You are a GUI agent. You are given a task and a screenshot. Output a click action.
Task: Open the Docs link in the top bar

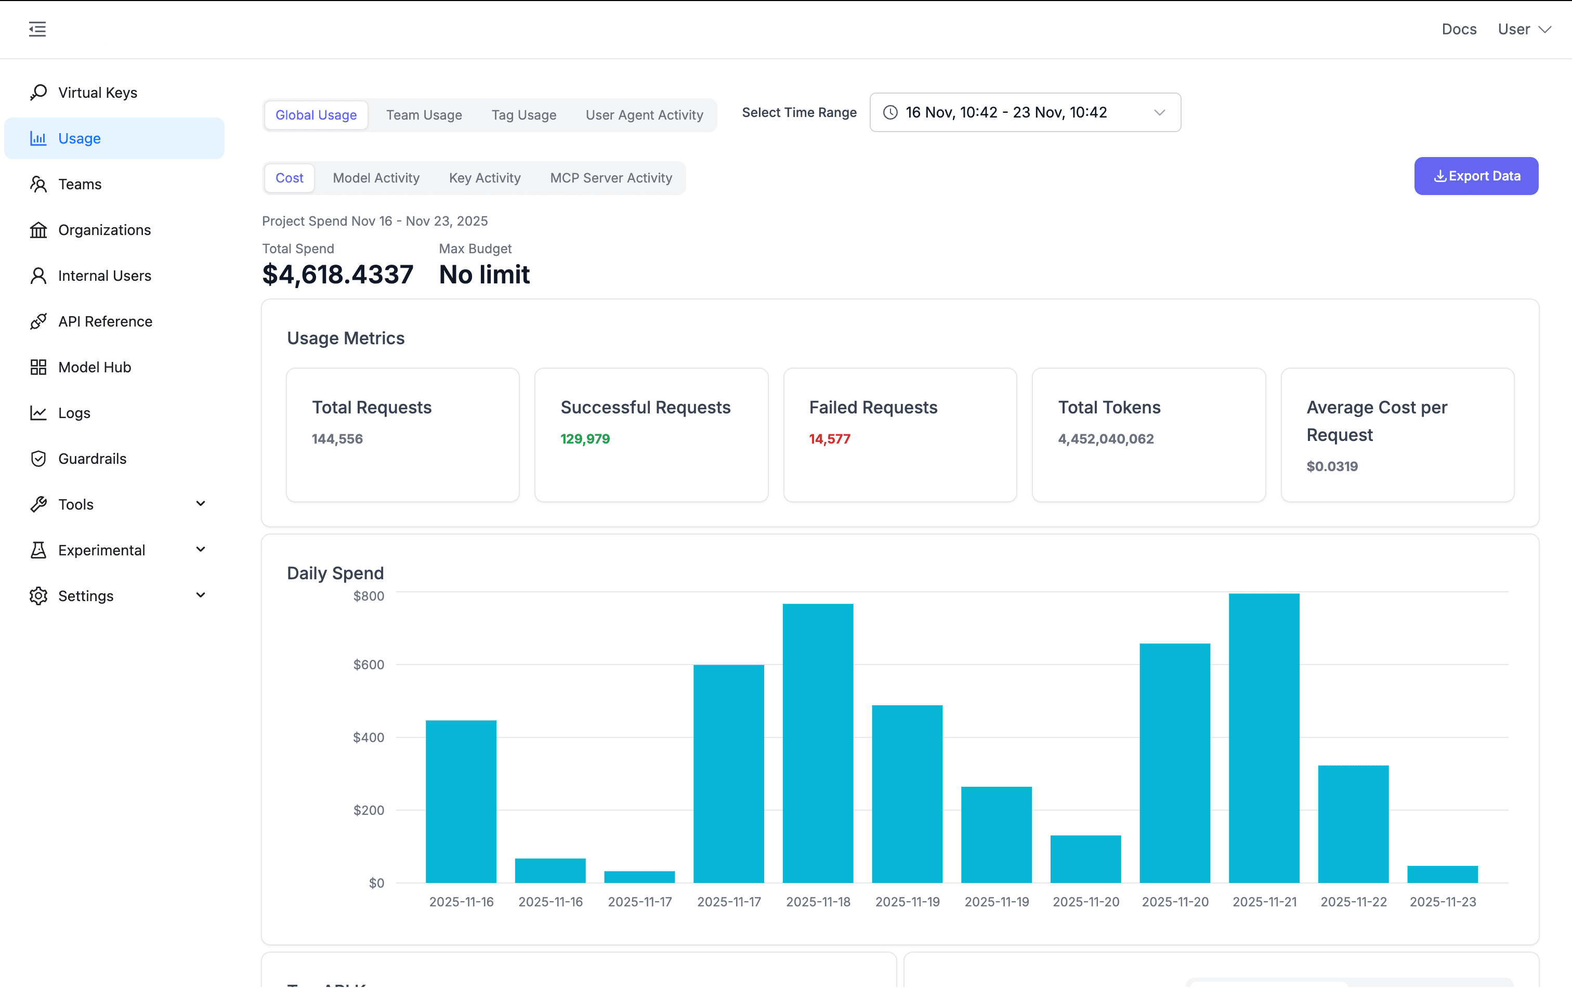(1459, 29)
